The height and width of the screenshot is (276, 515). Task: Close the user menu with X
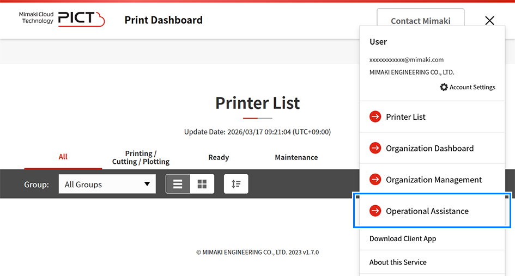tap(489, 21)
